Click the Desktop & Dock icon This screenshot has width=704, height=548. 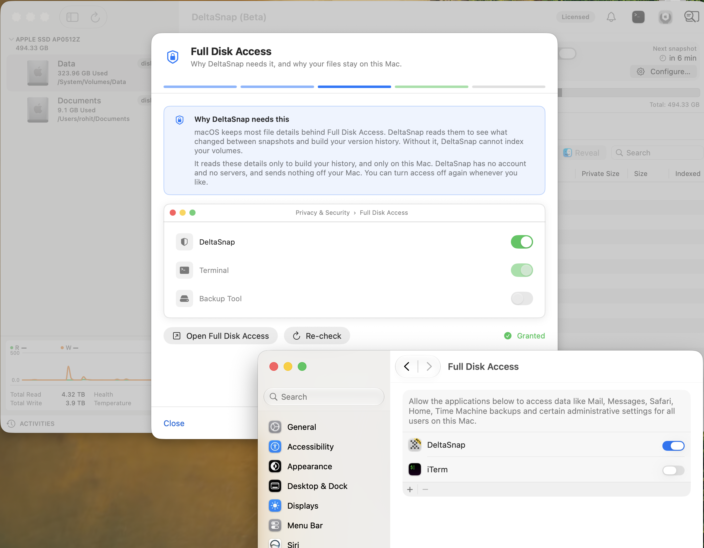(275, 486)
